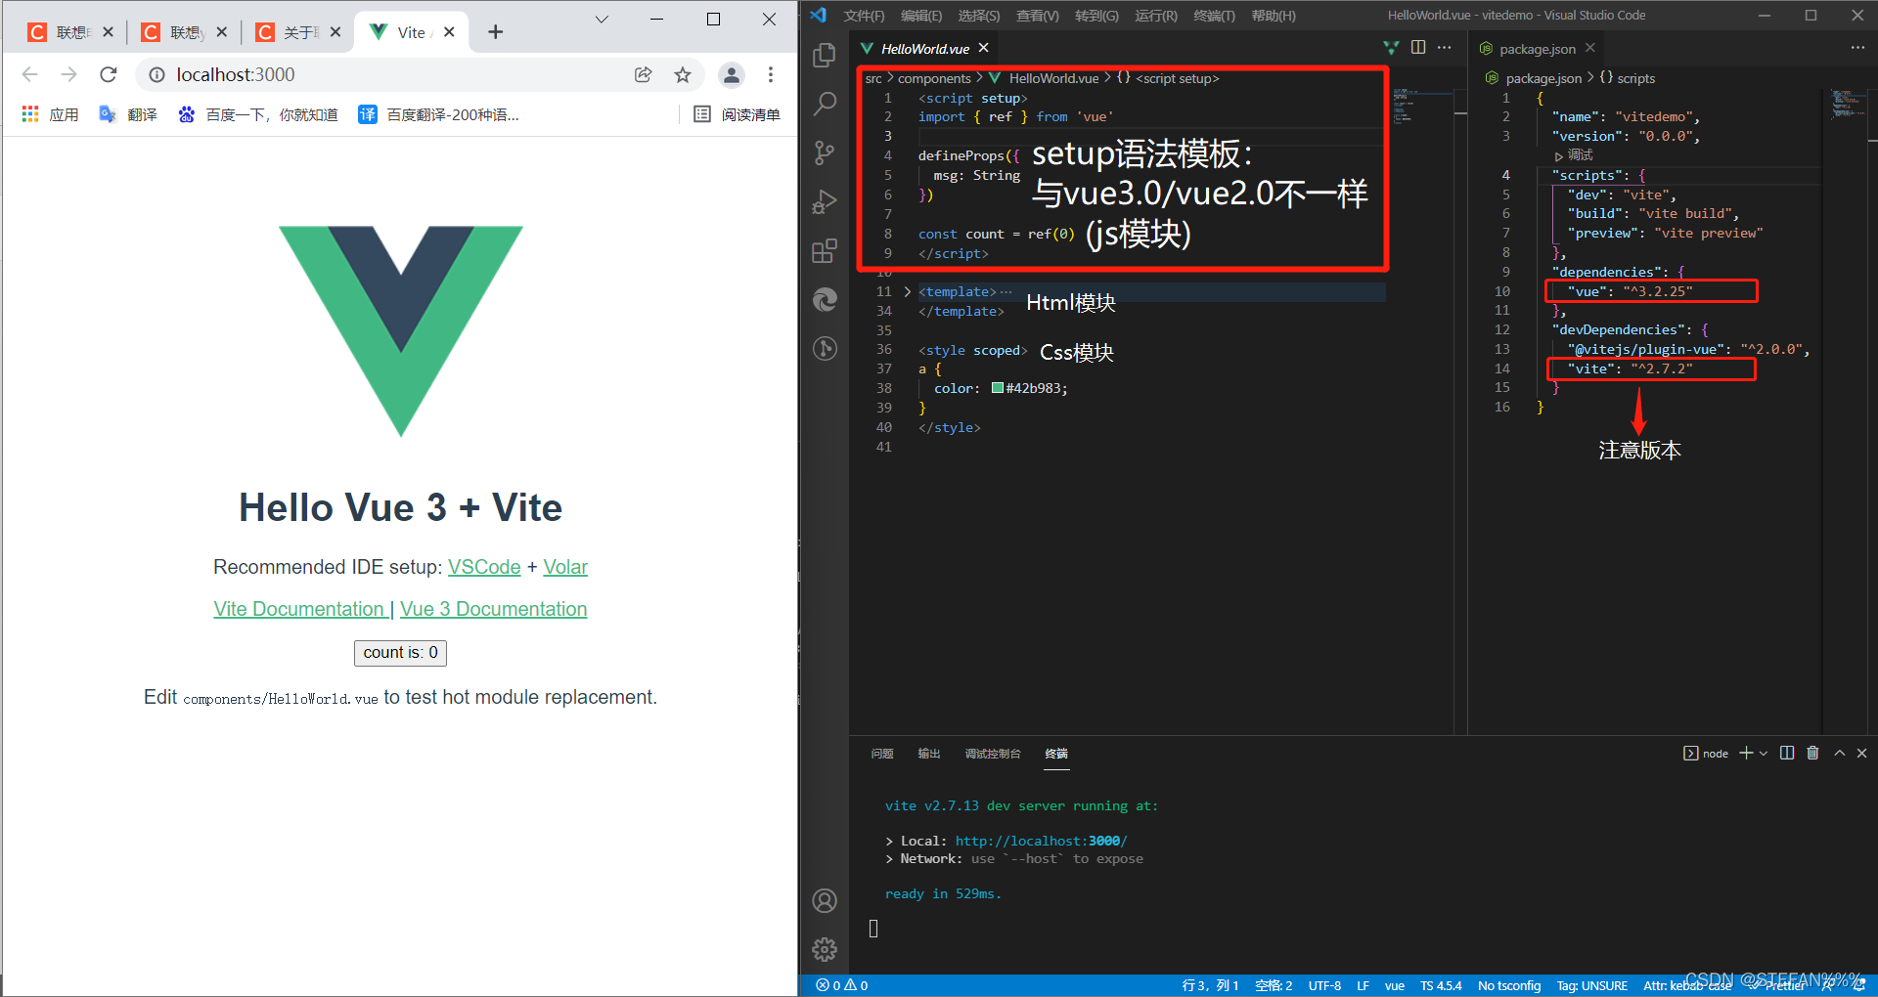Close the package.json editor tab
The height and width of the screenshot is (997, 1878).
(1590, 48)
